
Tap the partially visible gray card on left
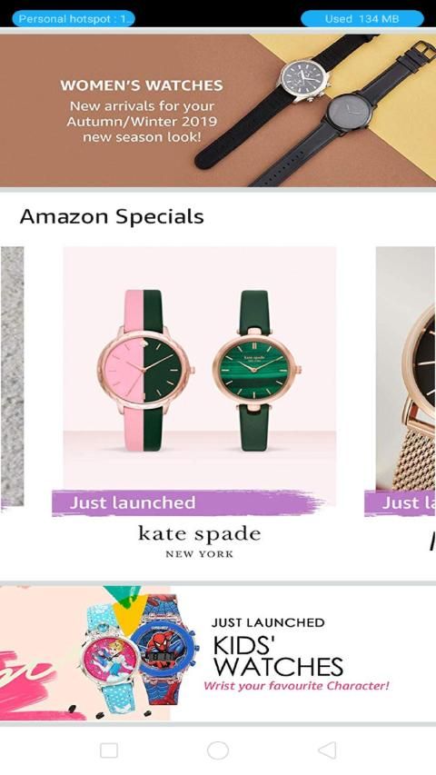pos(12,377)
